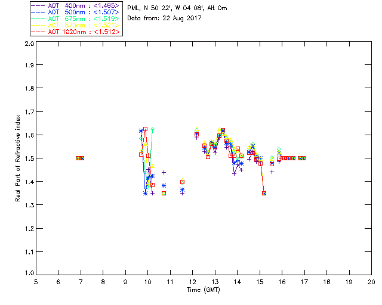Click the x-axis label 11

(170, 282)
